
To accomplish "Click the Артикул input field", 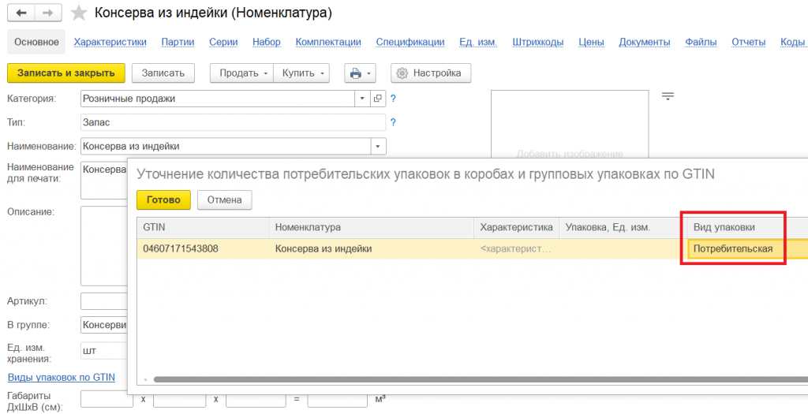I will 104,301.
